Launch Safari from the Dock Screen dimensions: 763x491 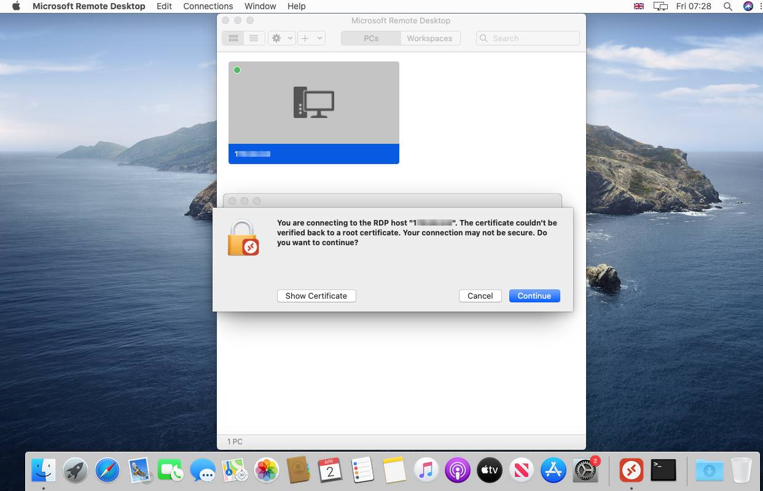108,471
